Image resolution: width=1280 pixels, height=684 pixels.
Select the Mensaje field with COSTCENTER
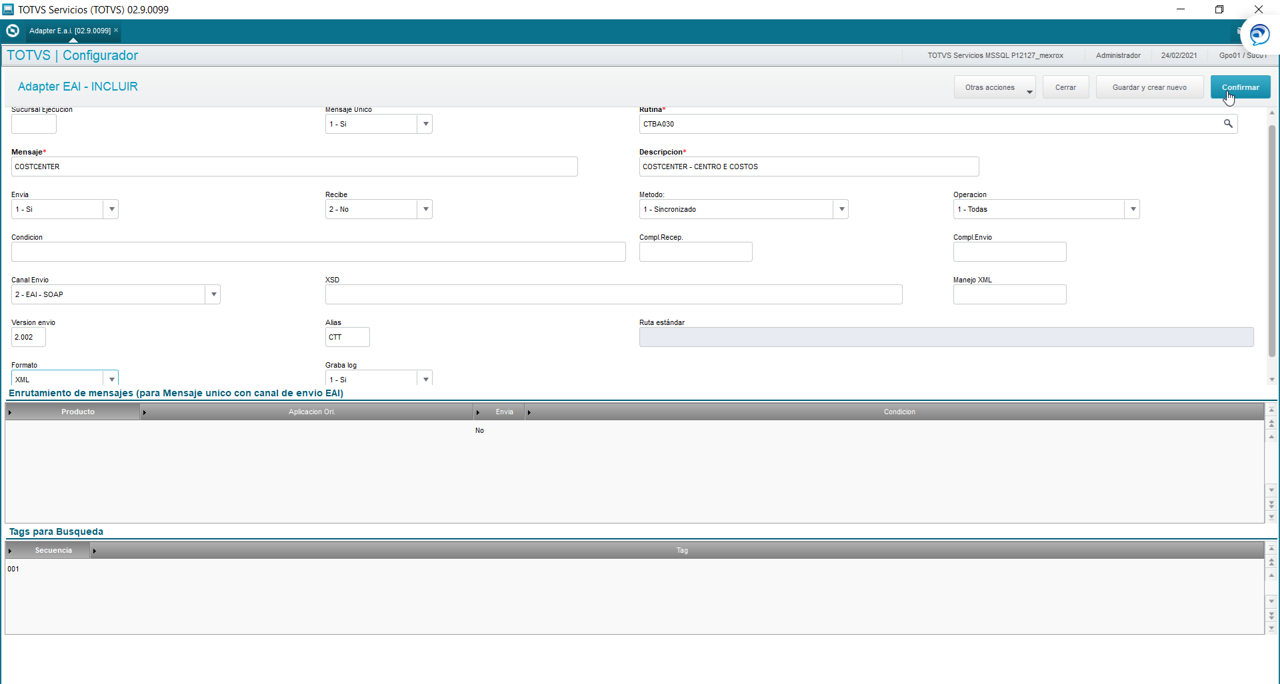click(x=294, y=167)
